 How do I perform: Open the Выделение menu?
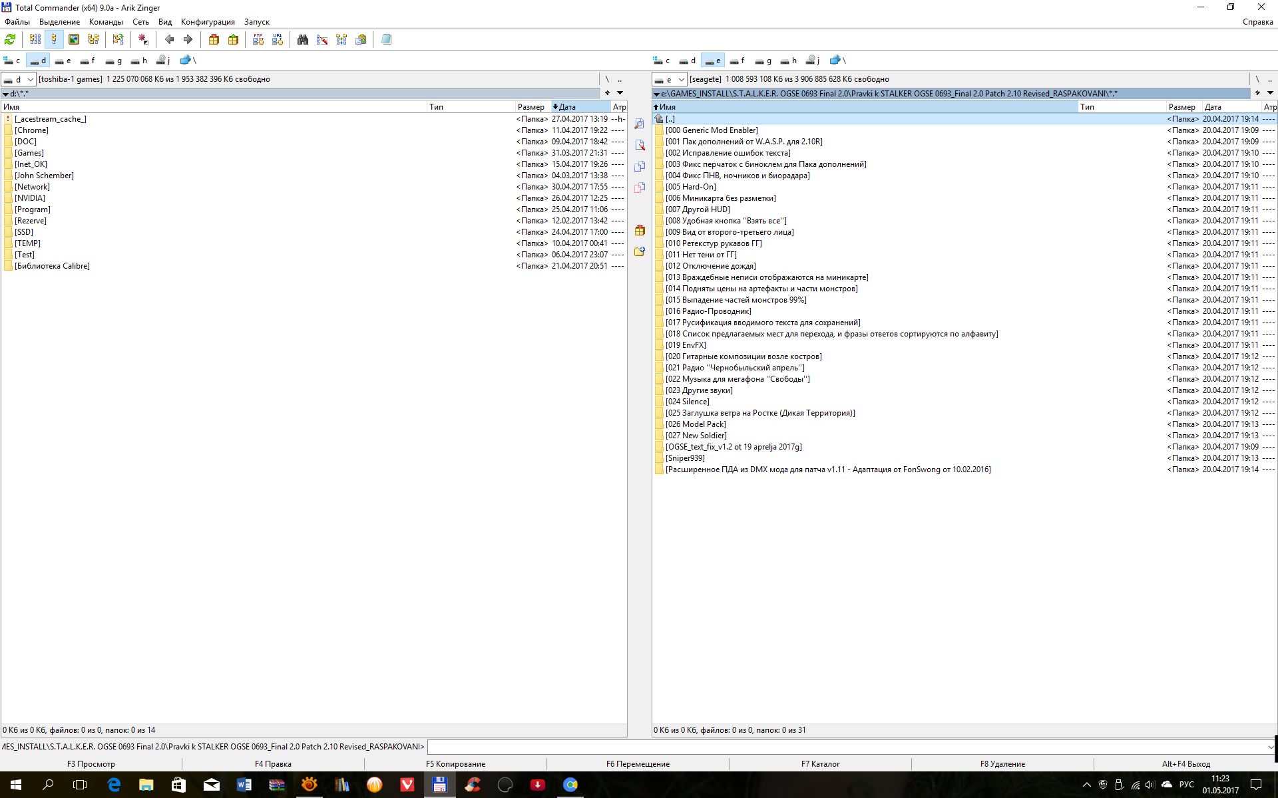tap(59, 22)
